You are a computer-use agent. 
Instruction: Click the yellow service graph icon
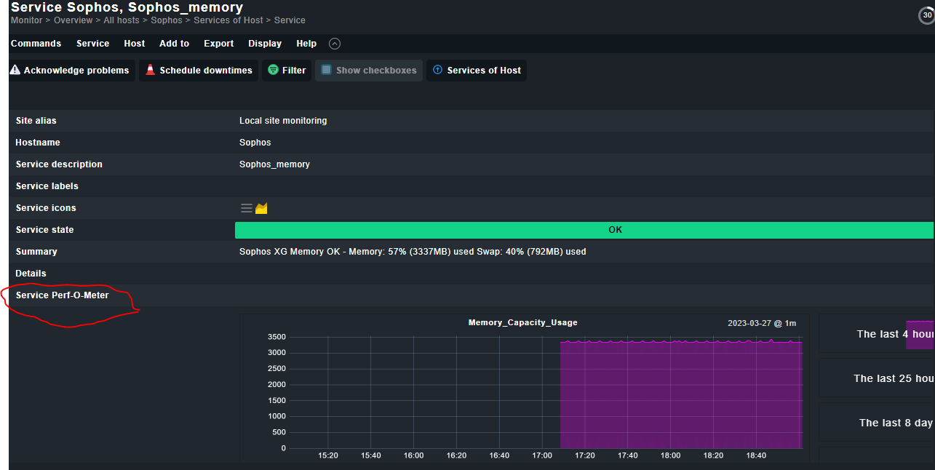coord(261,208)
